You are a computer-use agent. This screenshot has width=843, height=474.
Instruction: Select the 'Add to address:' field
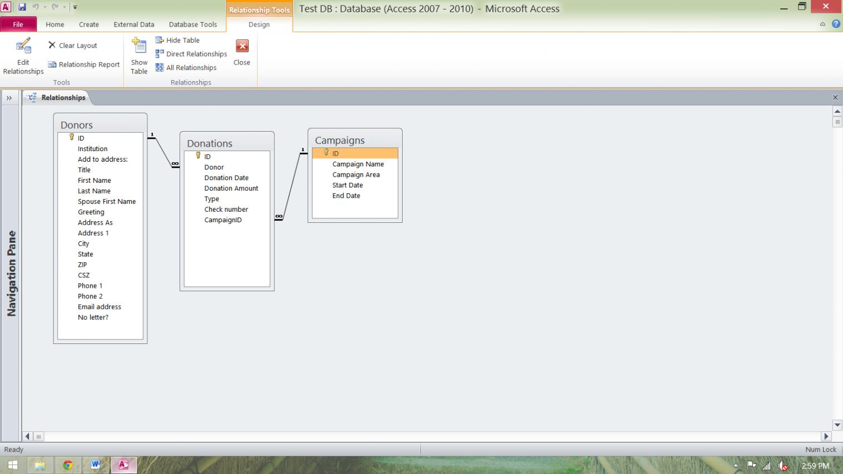[x=100, y=159]
